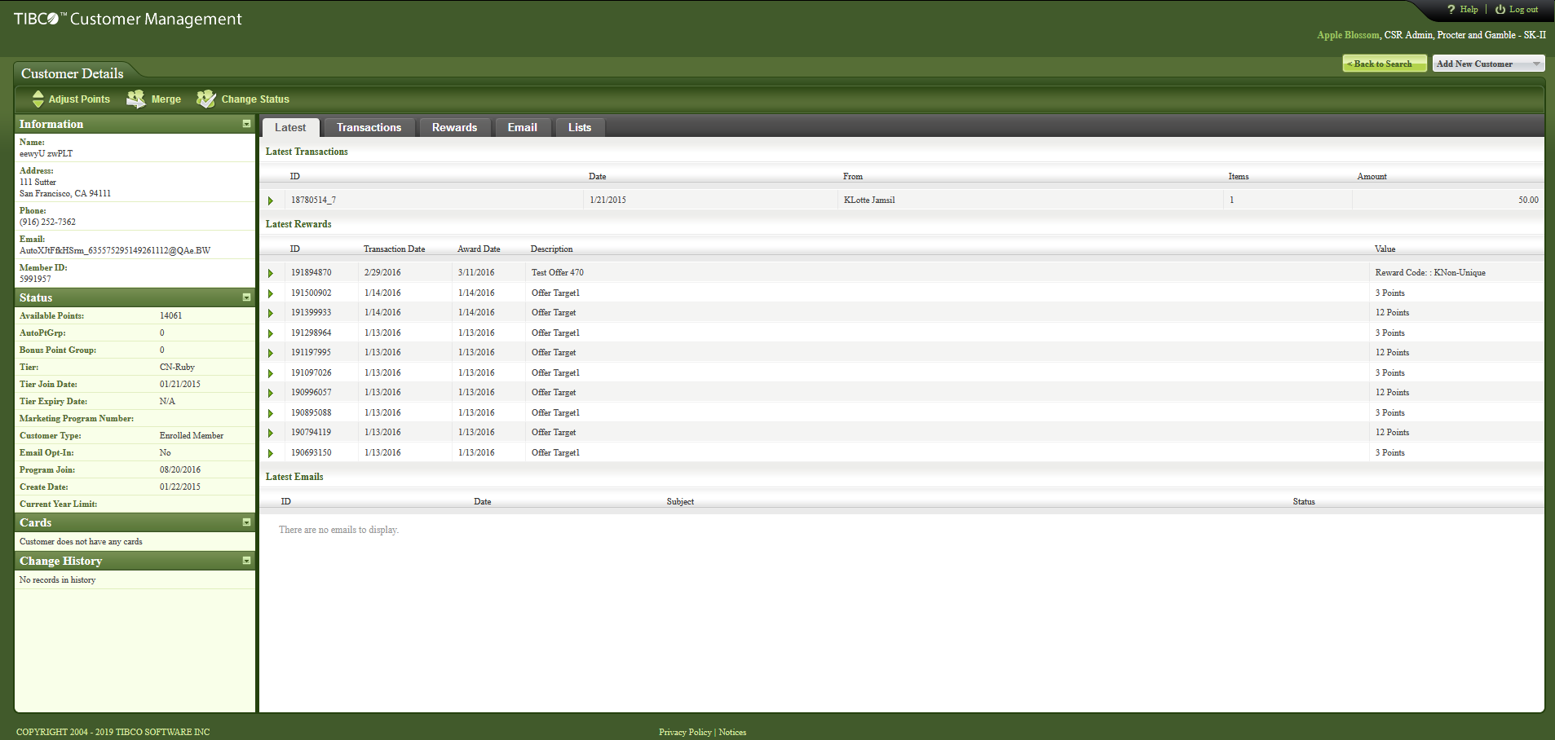
Task: Show the Lists tab
Action: [580, 127]
